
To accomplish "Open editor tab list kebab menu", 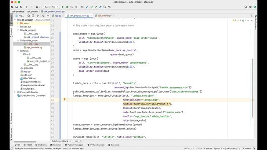I will pyautogui.click(x=252, y=16).
